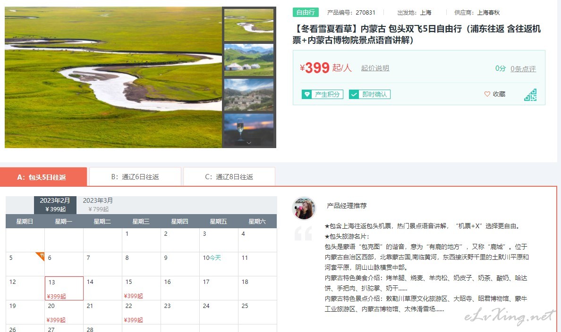Open the QR code icon in the price box
The width and height of the screenshot is (561, 332).
pos(530,95)
